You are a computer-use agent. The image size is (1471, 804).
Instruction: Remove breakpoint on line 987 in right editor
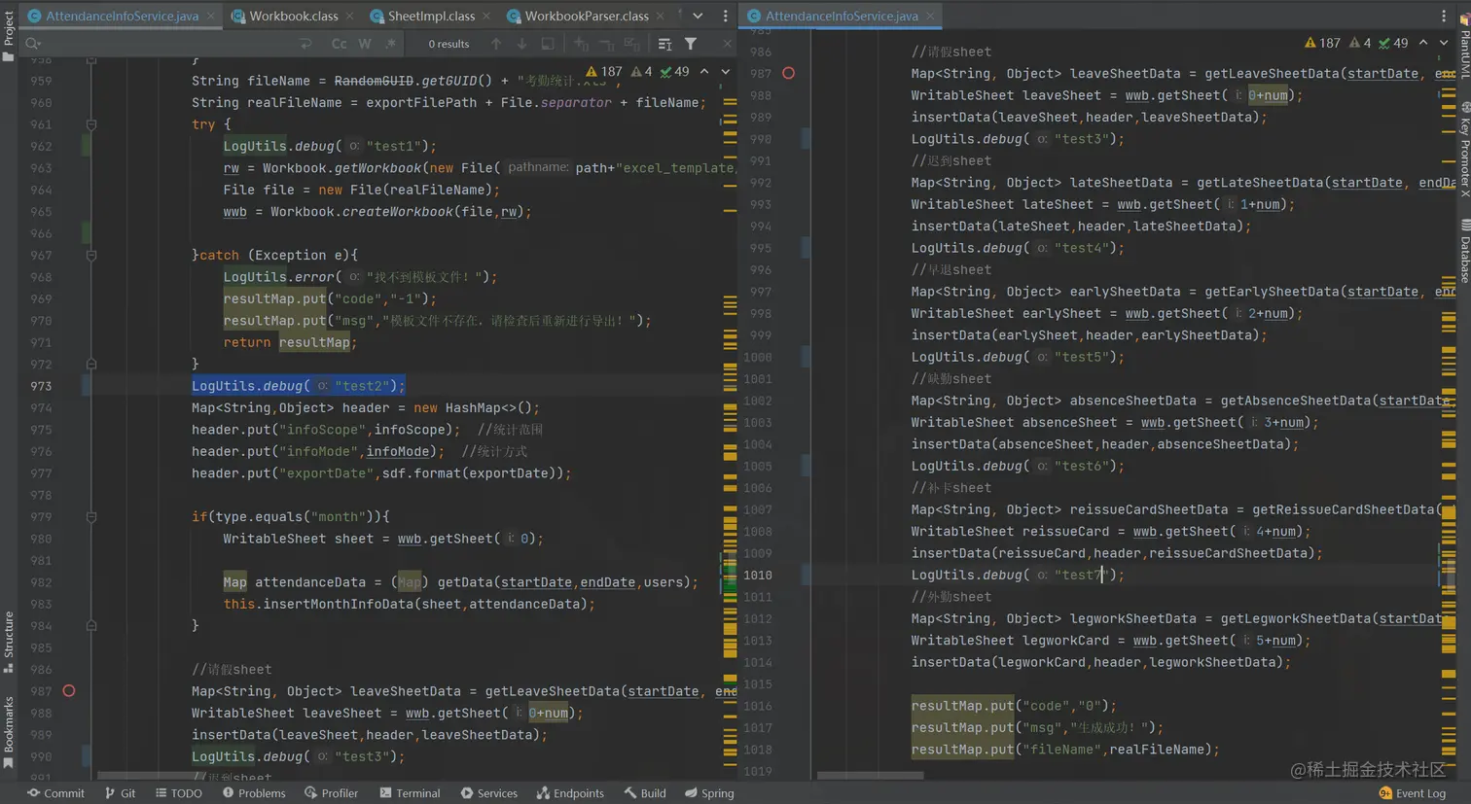788,73
